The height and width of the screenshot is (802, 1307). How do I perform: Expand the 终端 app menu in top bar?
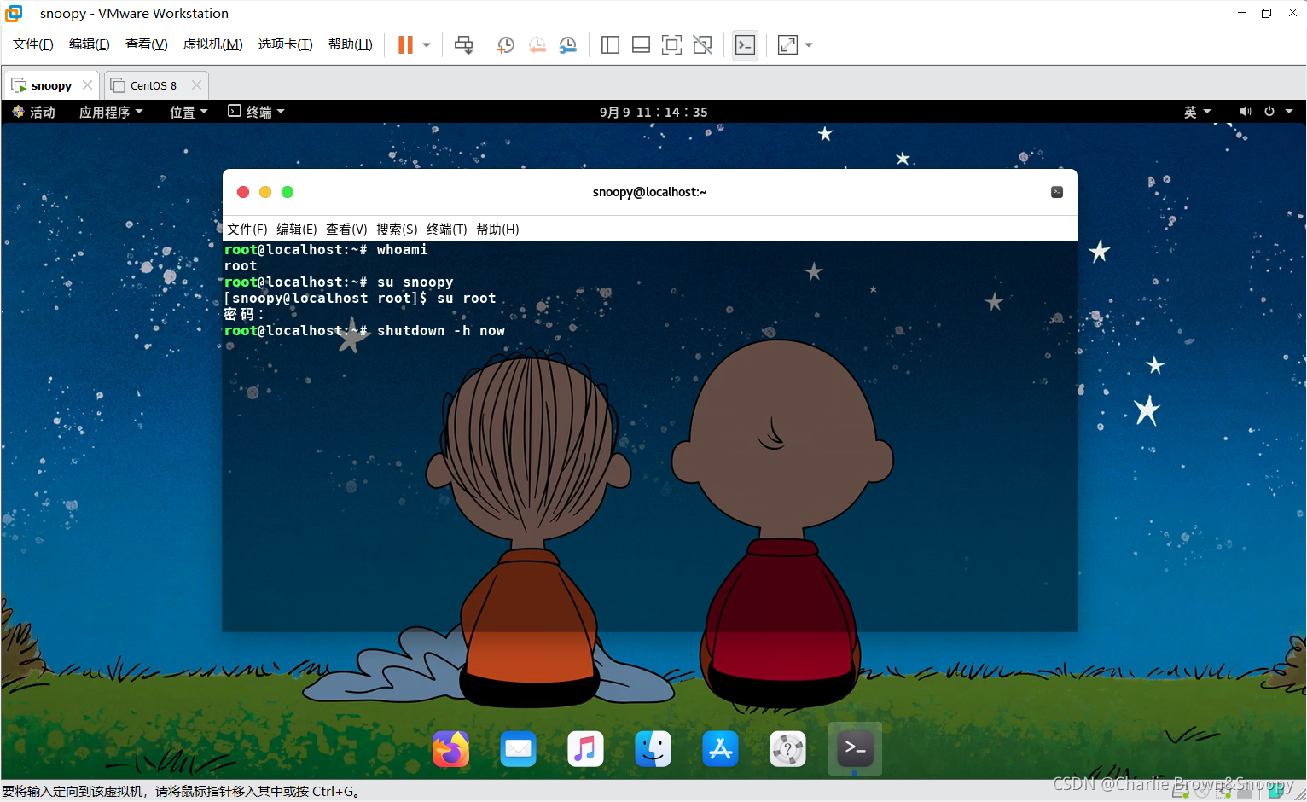[256, 112]
